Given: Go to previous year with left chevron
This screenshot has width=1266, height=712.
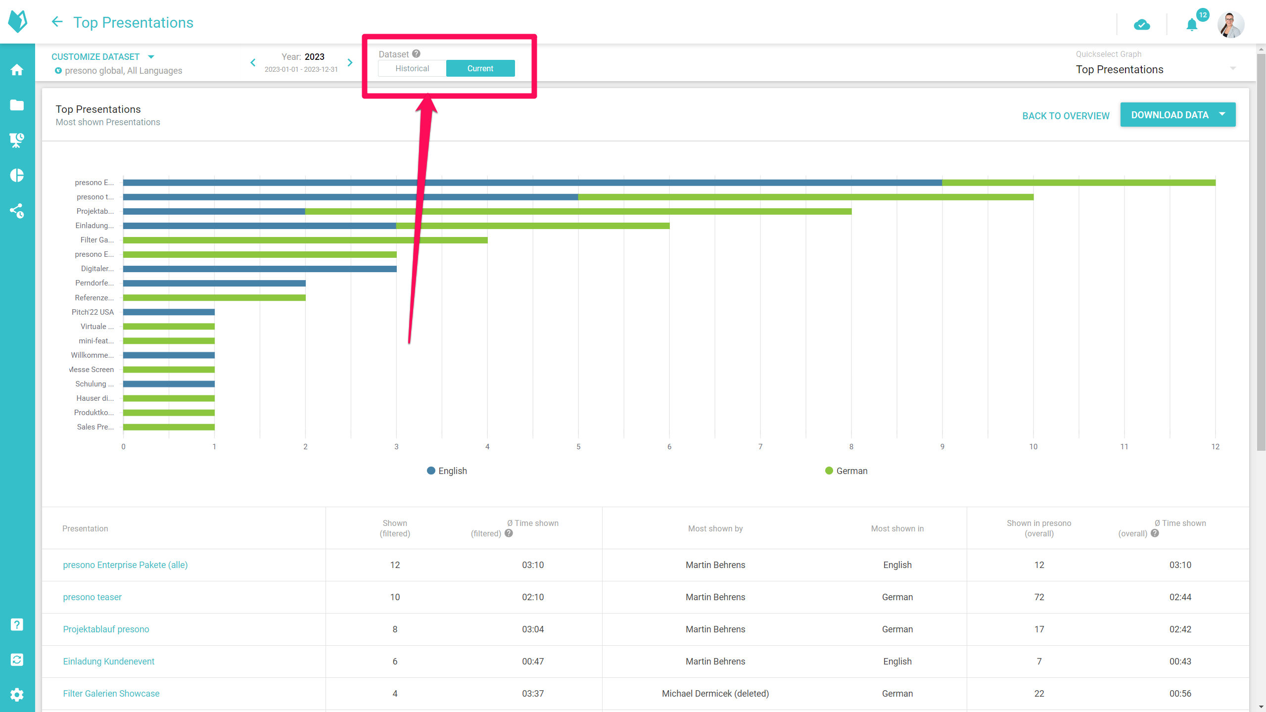Looking at the screenshot, I should point(253,63).
